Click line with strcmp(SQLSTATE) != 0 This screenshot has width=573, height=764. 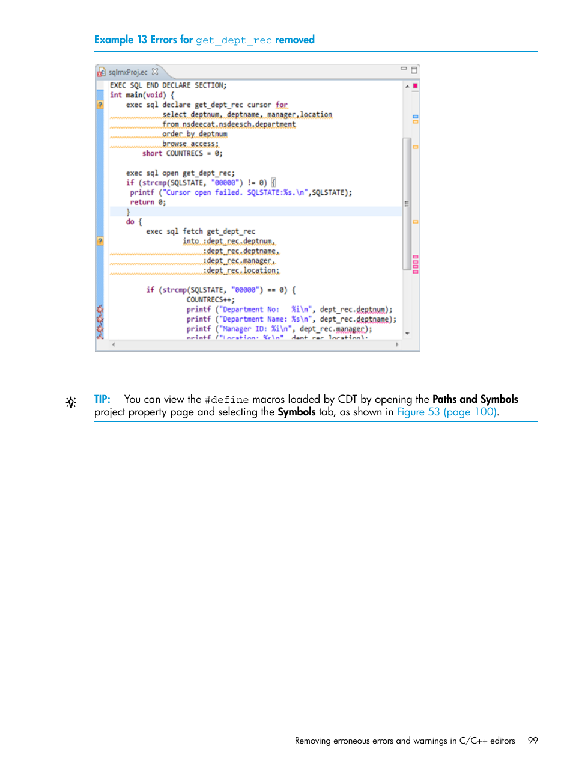point(201,183)
